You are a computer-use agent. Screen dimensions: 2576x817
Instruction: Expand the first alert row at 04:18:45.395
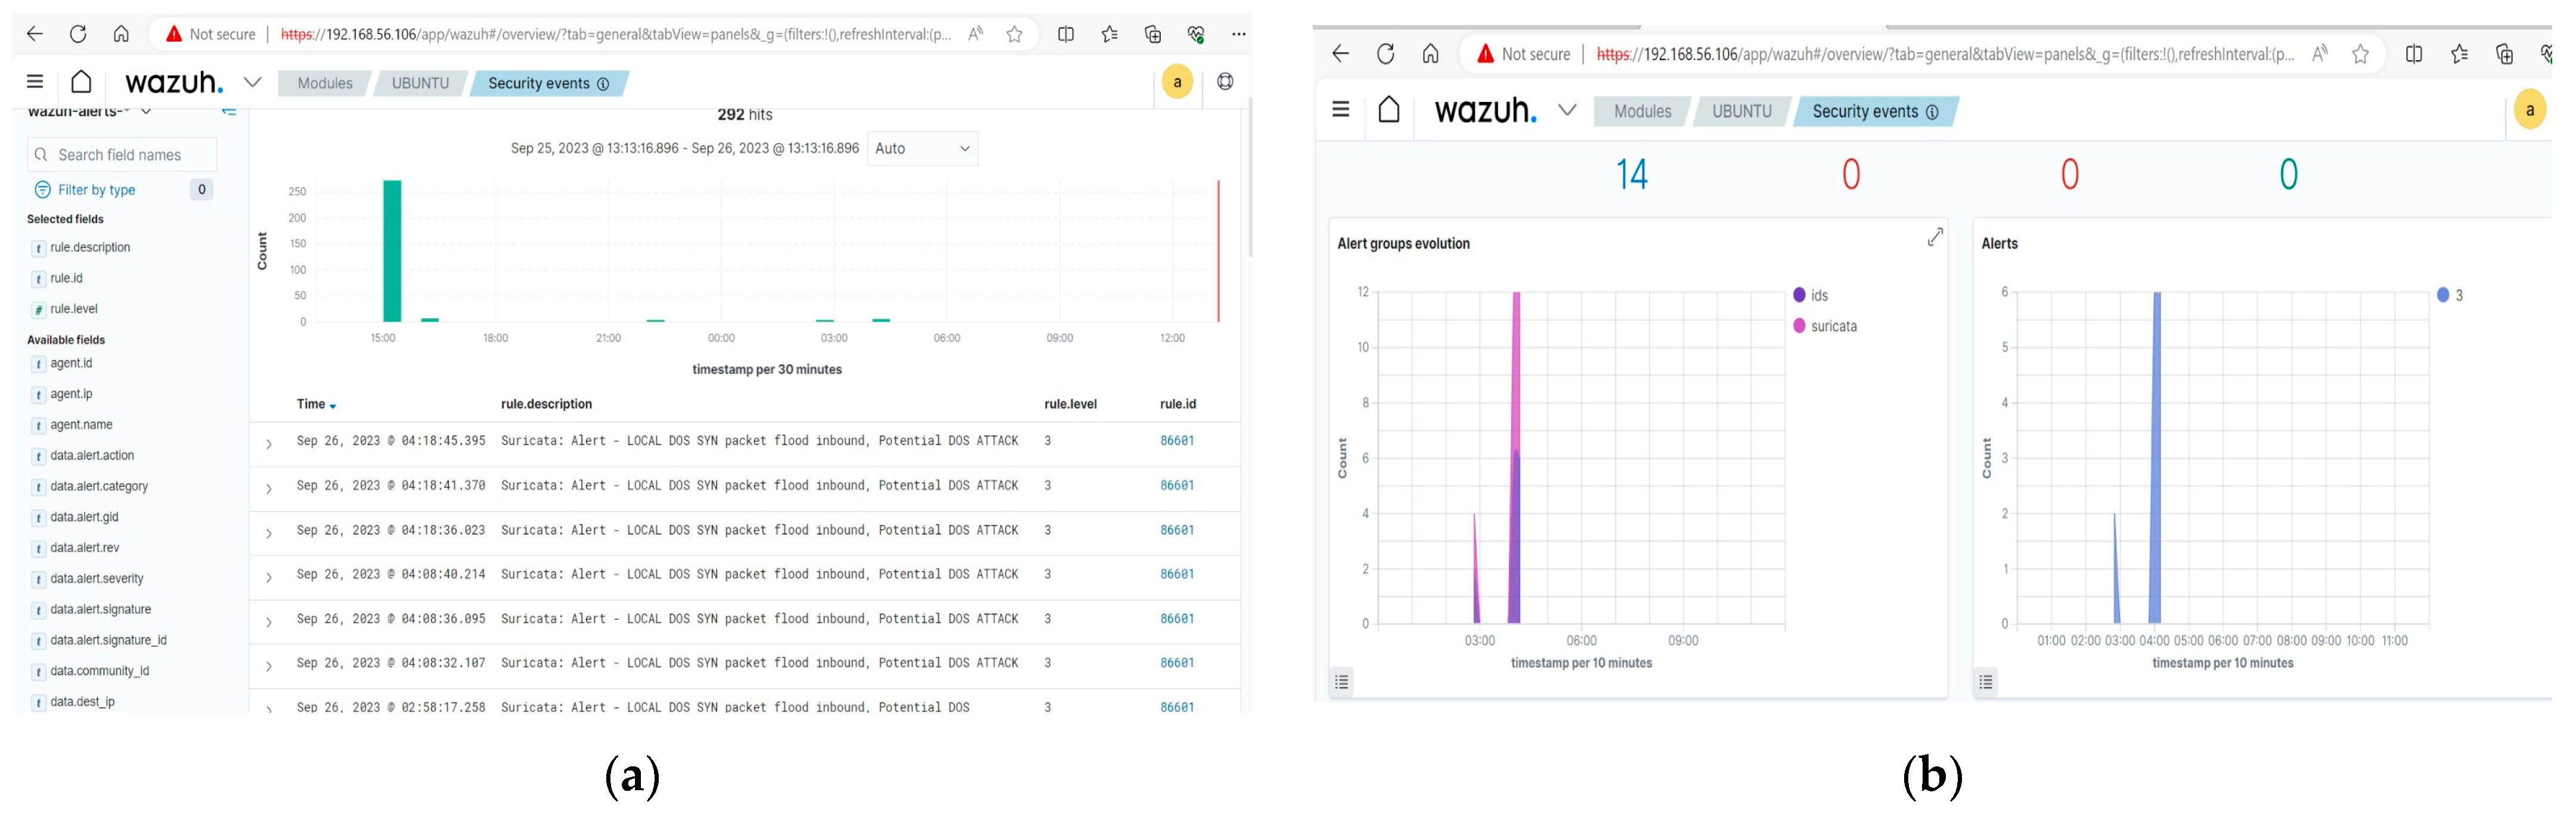[x=268, y=443]
